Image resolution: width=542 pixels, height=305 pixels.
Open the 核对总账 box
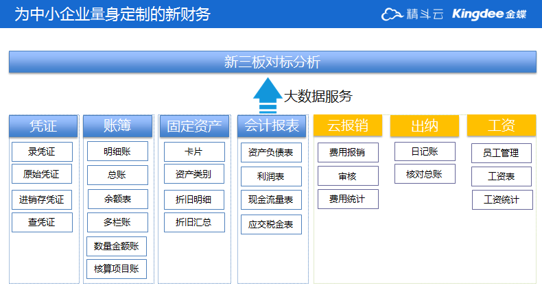point(425,173)
